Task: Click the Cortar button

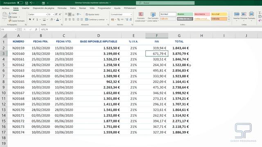Action: click(x=13, y=13)
